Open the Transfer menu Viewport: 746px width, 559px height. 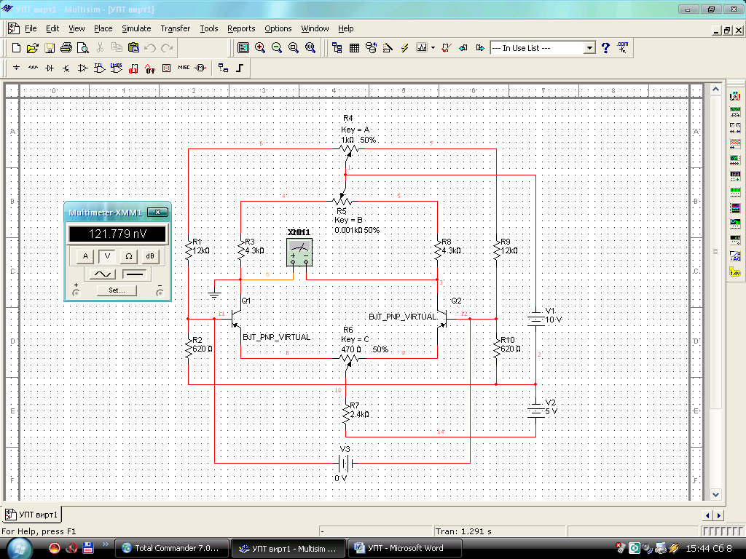[x=175, y=28]
